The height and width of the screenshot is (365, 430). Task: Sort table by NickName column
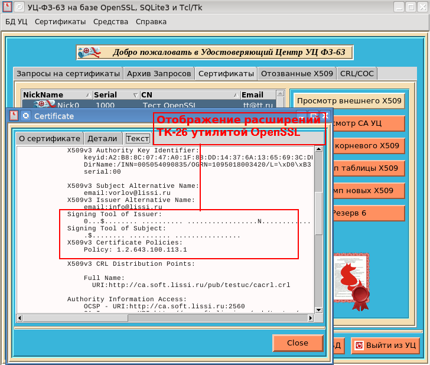coord(57,95)
